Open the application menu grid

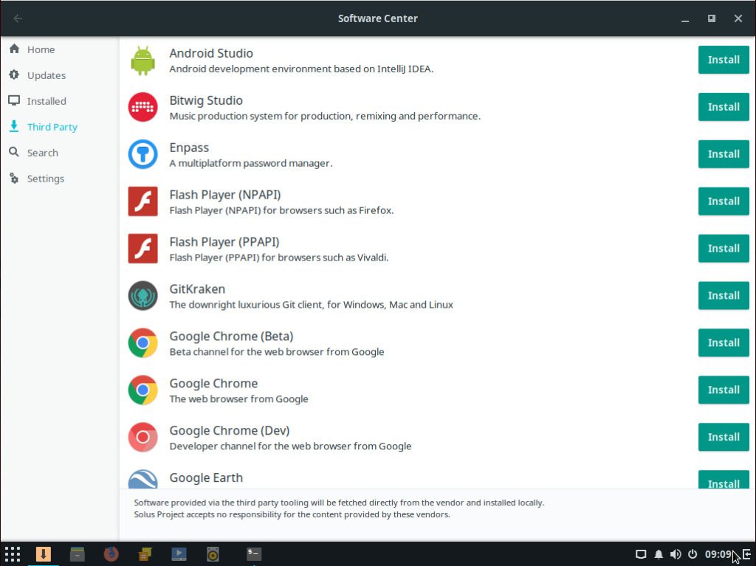pos(13,554)
